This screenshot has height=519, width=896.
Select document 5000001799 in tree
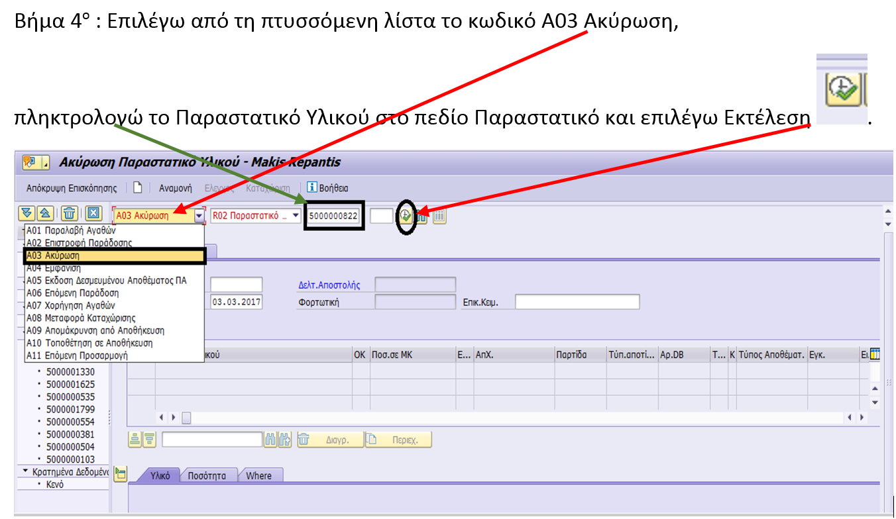pyautogui.click(x=70, y=409)
